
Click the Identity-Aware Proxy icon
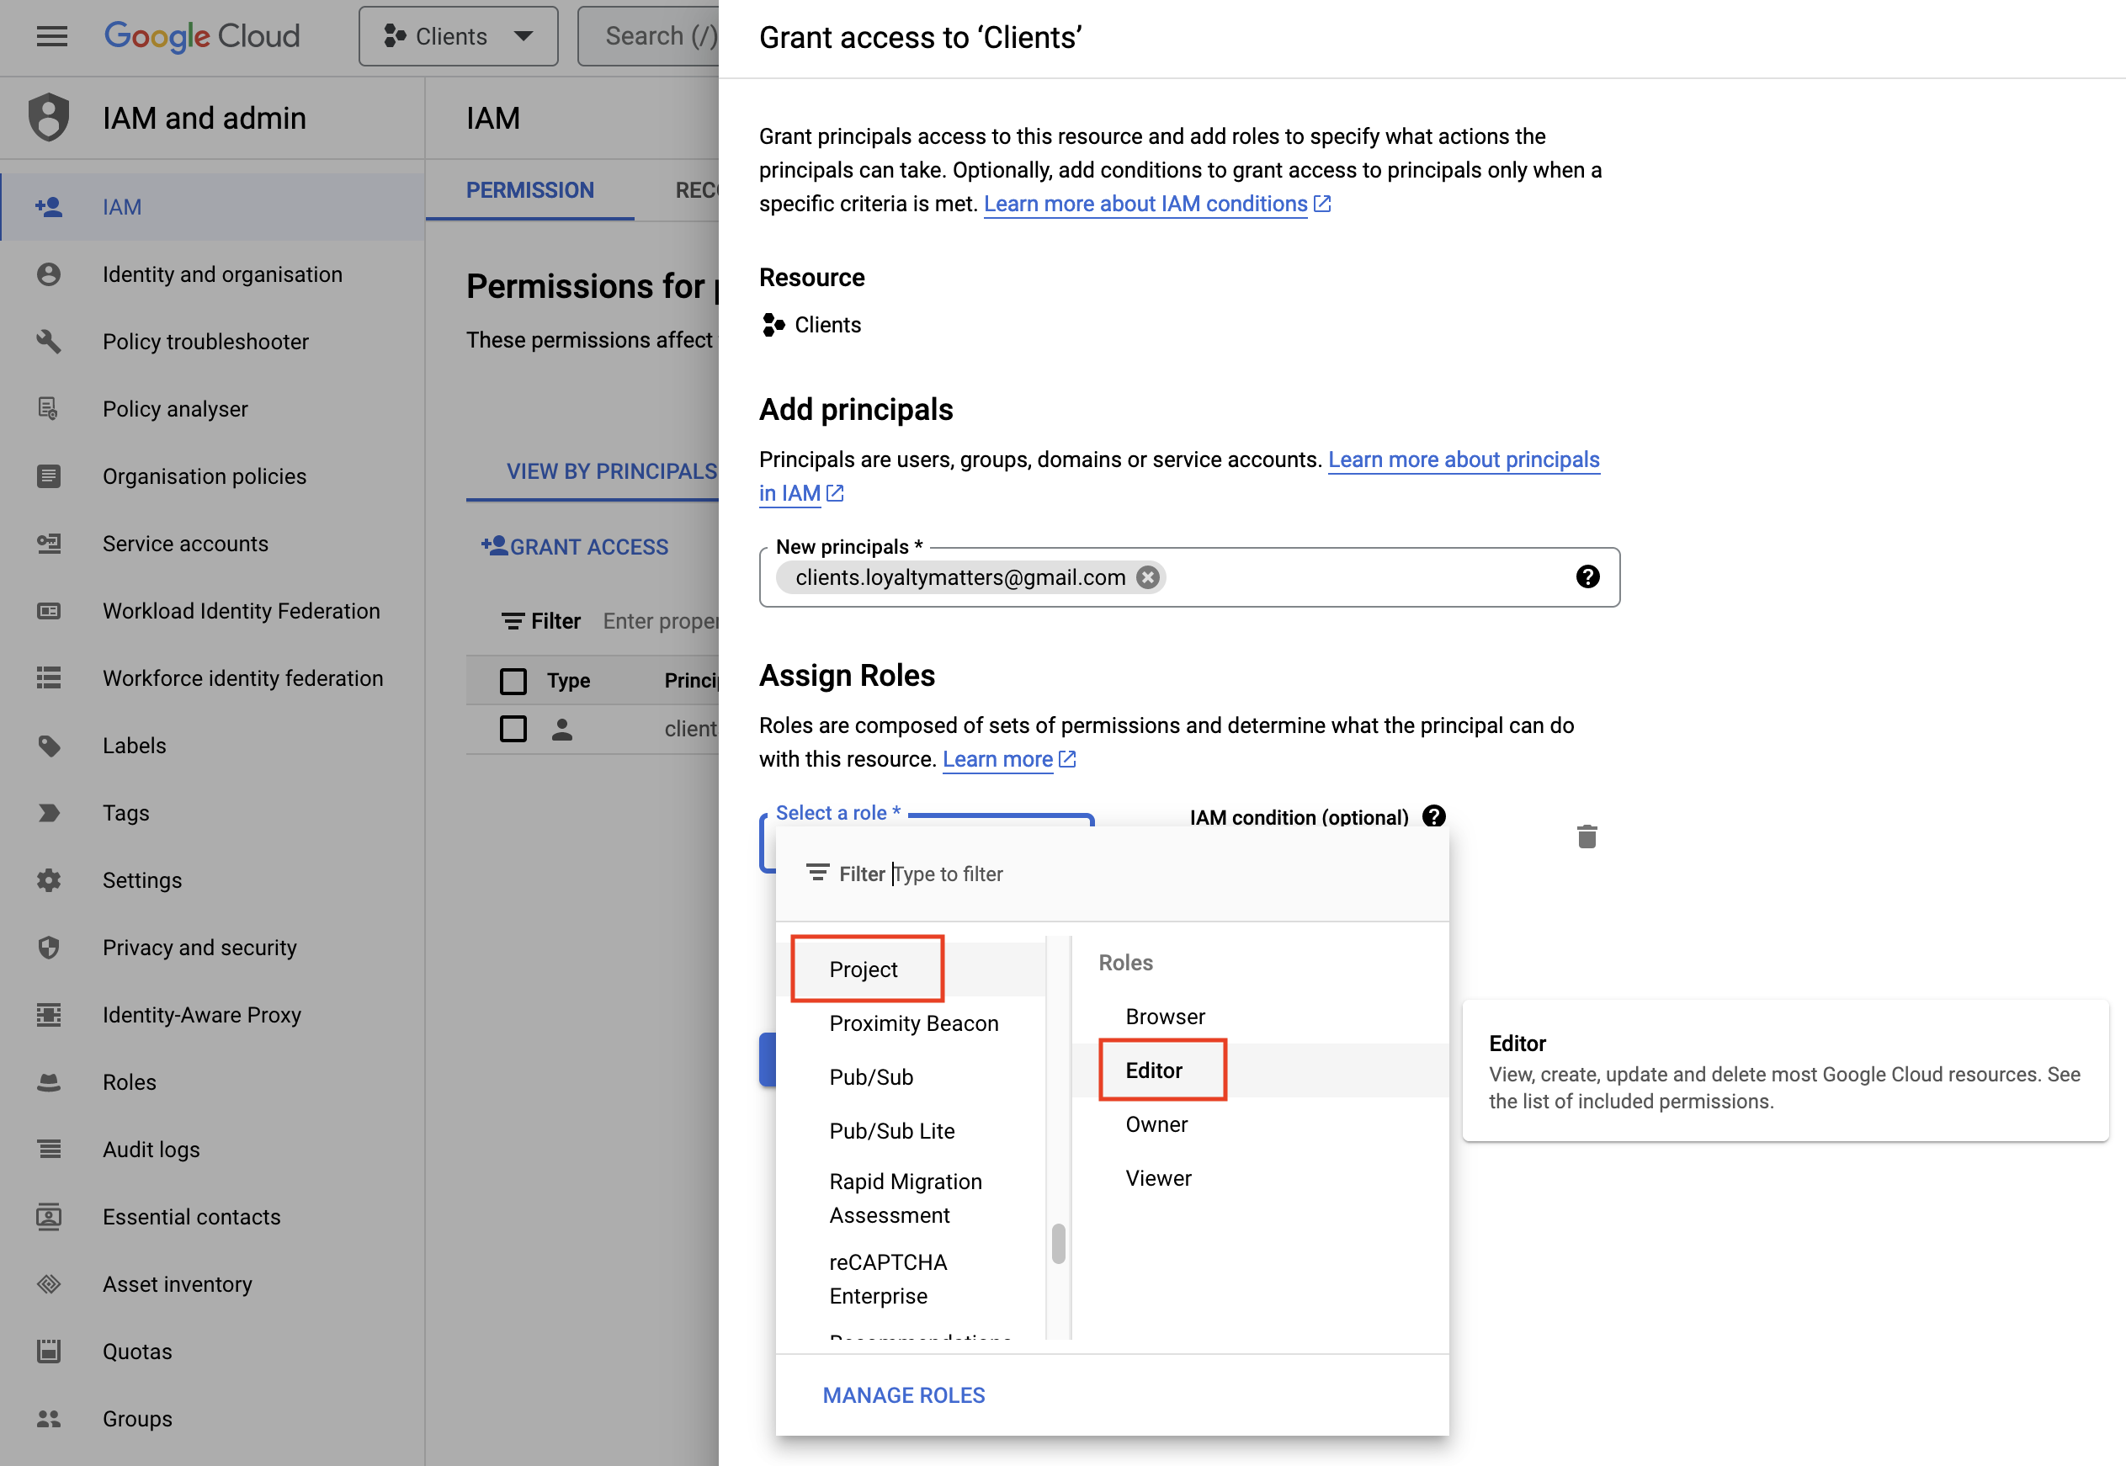click(x=49, y=1014)
